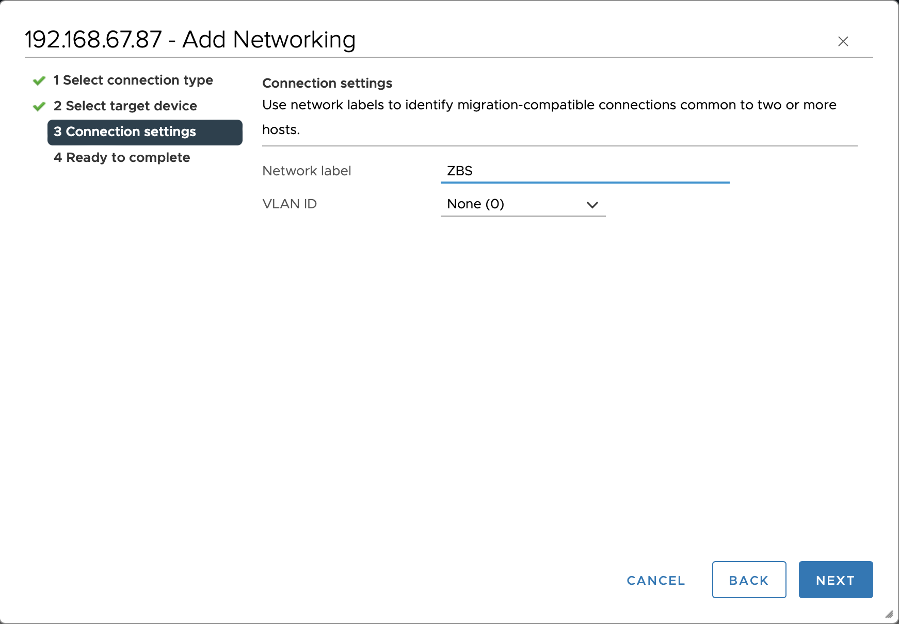Click the 'VLAN ID' field caption

pos(290,204)
